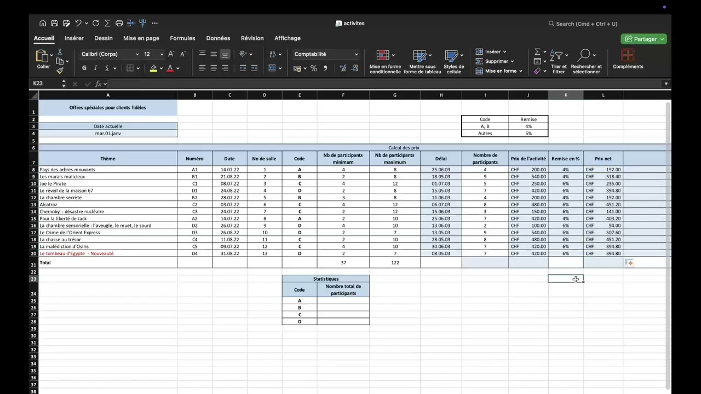The width and height of the screenshot is (701, 394).
Task: Align text to the right
Action: [x=225, y=68]
